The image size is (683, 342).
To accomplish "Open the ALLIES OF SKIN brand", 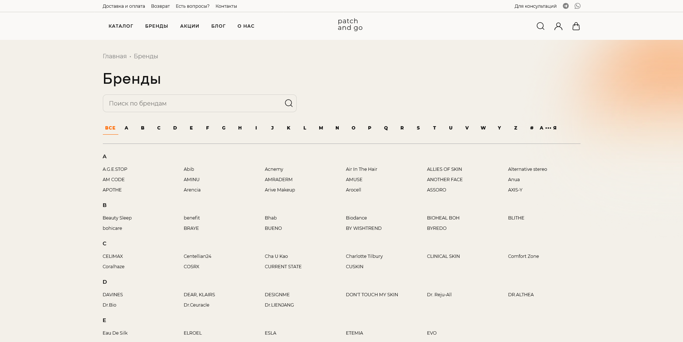I will pos(445,169).
